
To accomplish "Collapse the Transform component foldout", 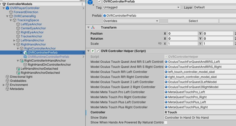I will point(89,28).
